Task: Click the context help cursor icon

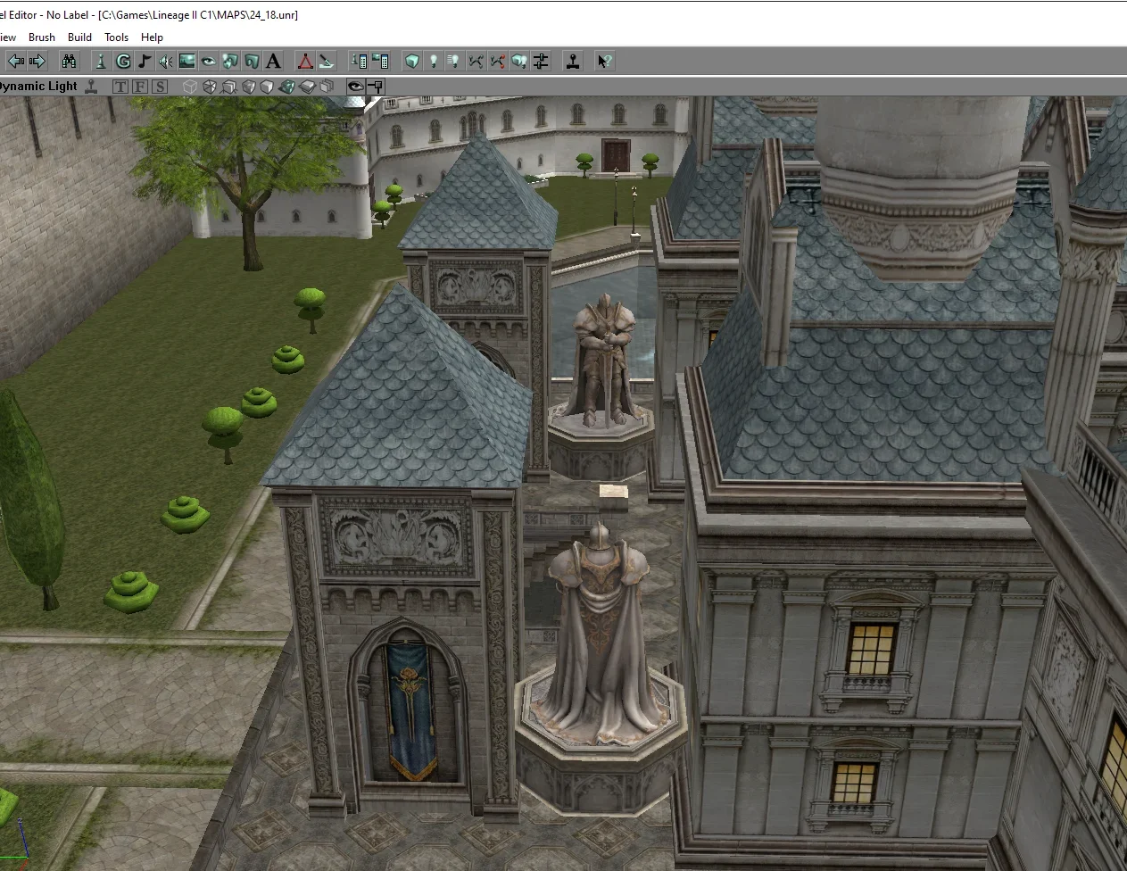Action: coord(605,61)
